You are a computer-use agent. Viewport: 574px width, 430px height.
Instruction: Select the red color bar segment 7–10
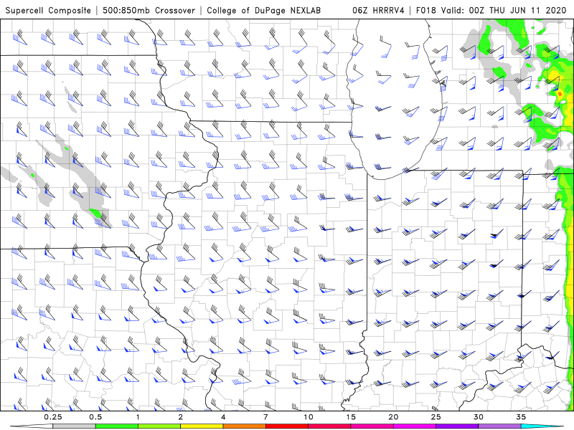click(287, 426)
